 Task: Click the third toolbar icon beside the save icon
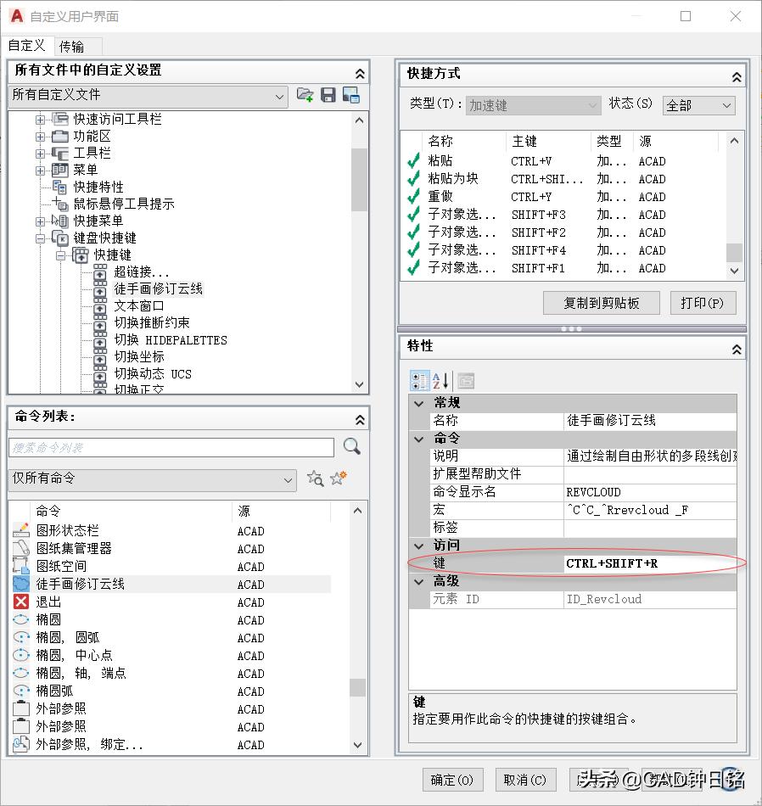(x=350, y=95)
